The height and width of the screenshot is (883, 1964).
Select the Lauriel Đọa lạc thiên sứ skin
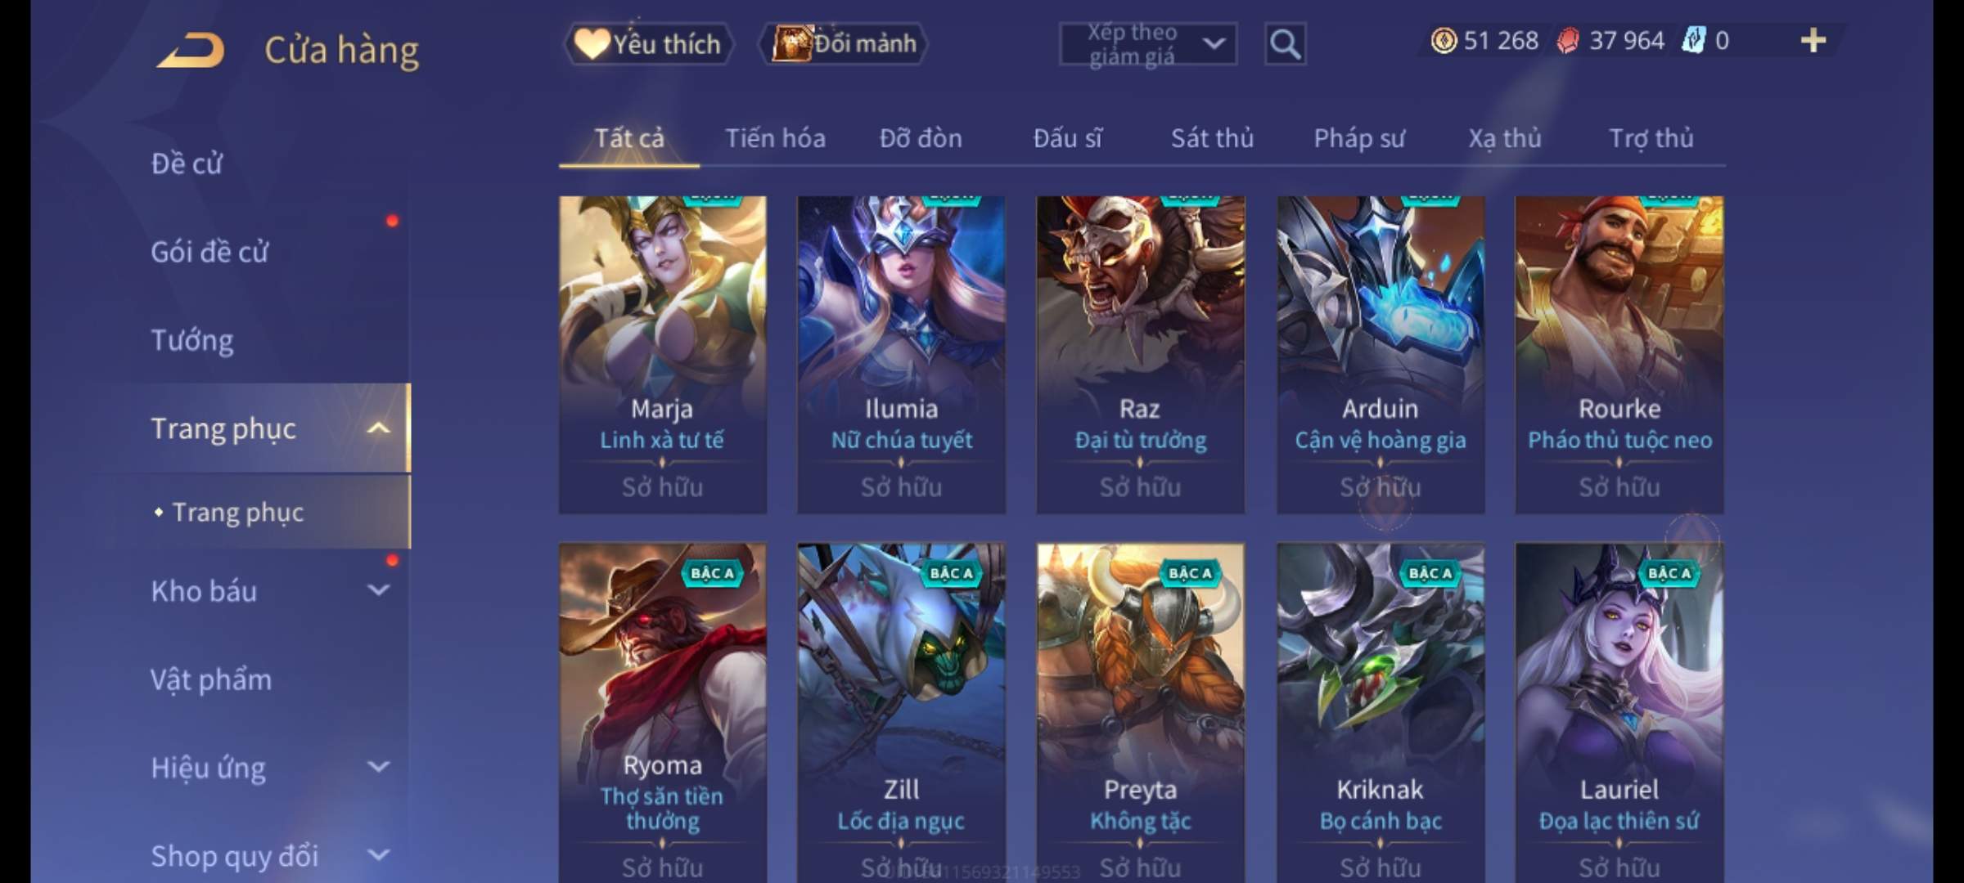click(x=1619, y=711)
